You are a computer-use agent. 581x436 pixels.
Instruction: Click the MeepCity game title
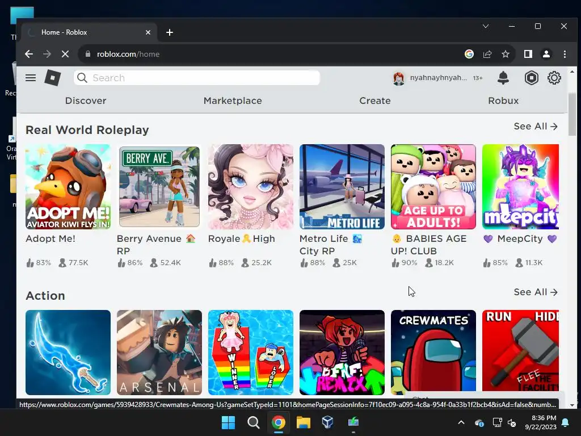pyautogui.click(x=520, y=239)
